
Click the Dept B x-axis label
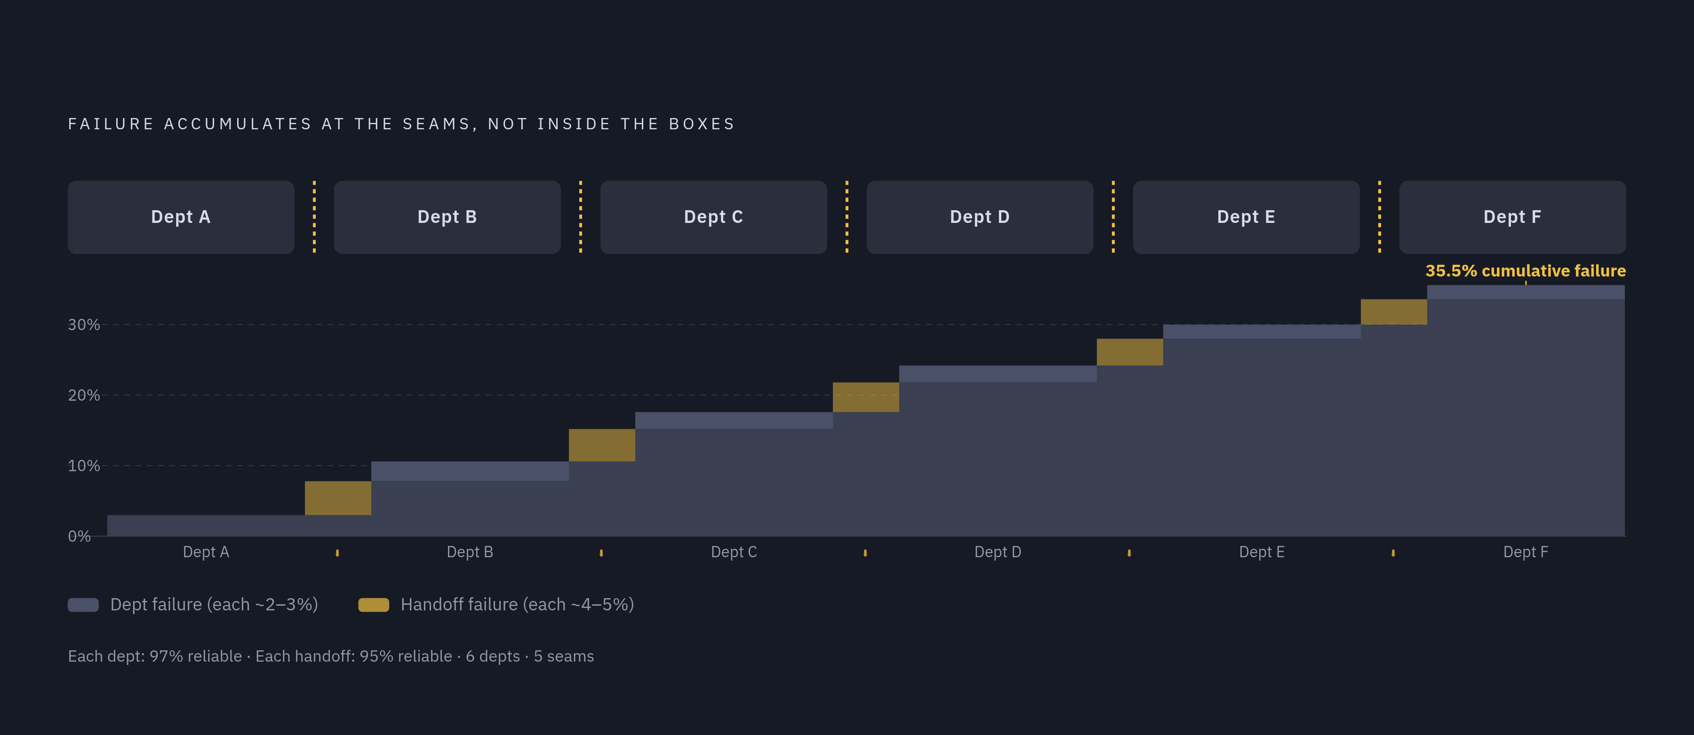pos(470,552)
